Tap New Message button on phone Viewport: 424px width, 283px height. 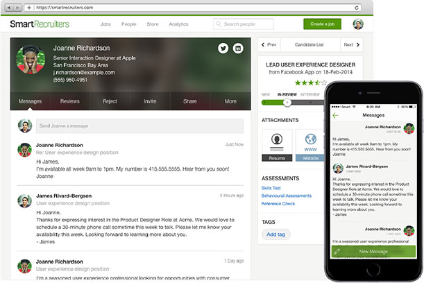point(373,252)
